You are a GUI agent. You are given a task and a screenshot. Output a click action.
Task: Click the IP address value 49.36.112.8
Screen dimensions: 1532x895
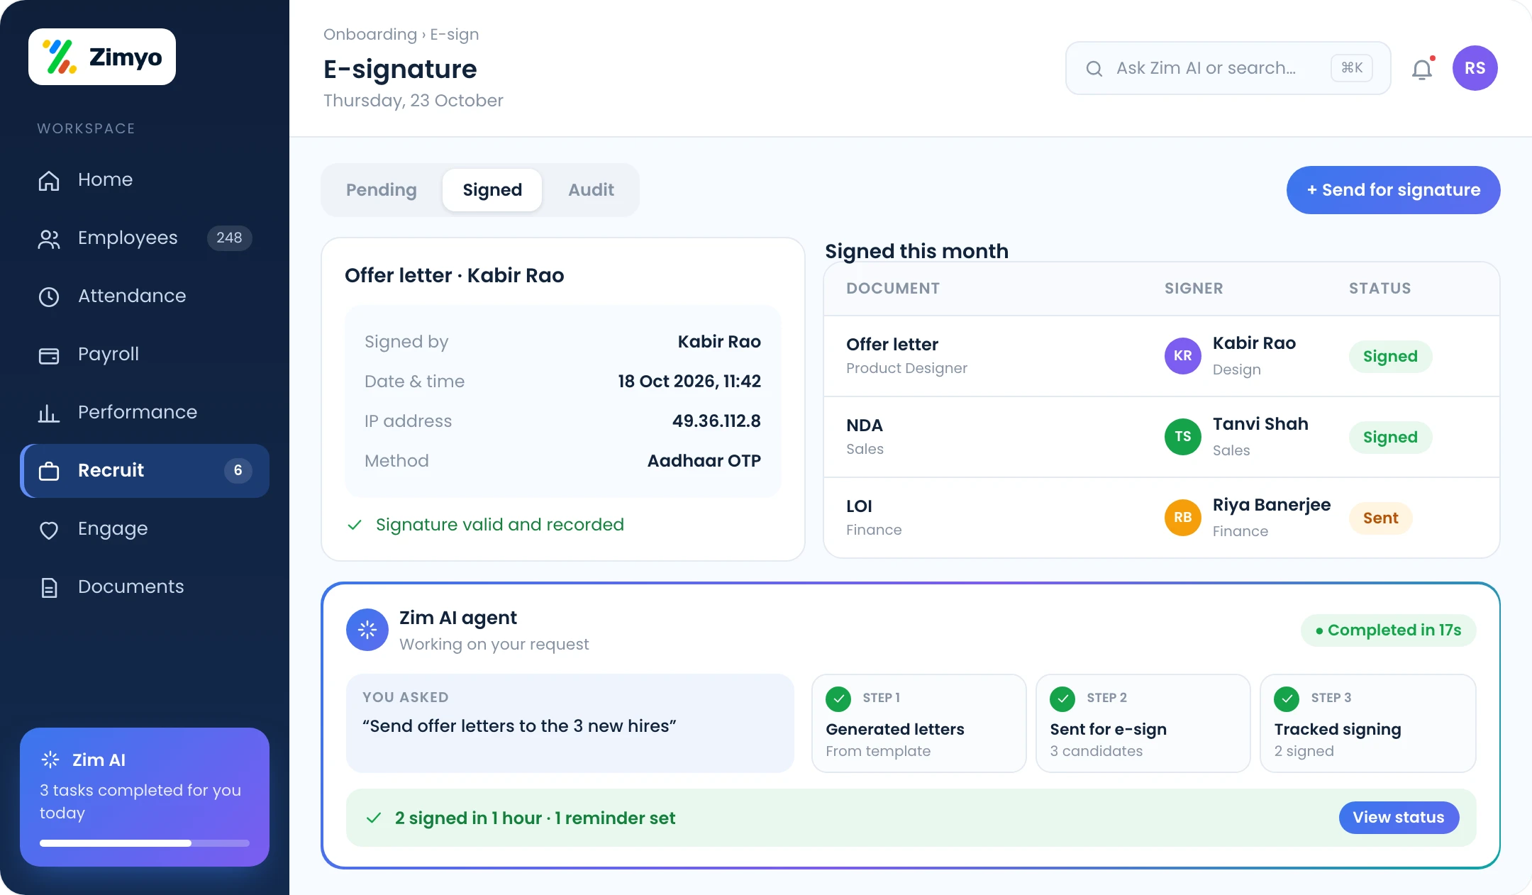click(716, 421)
